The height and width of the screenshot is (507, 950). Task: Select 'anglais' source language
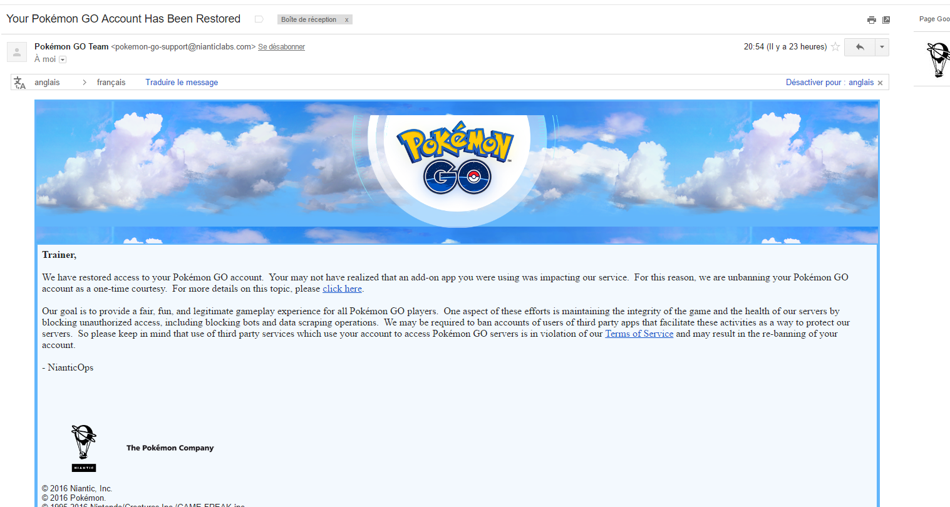pyautogui.click(x=47, y=83)
